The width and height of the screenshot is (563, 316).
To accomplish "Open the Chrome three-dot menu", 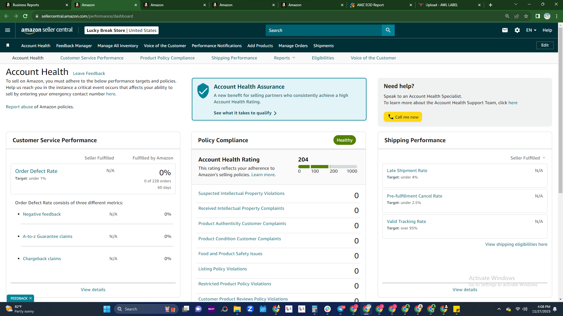I will click(557, 16).
